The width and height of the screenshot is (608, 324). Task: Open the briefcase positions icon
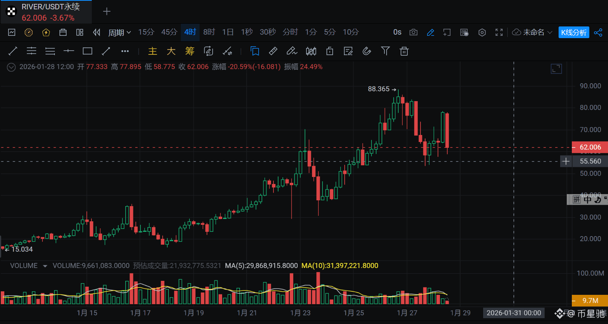(63, 32)
